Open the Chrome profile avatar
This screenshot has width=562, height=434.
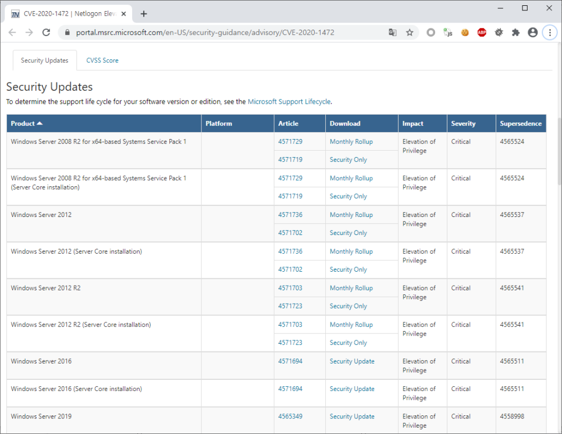pos(533,33)
